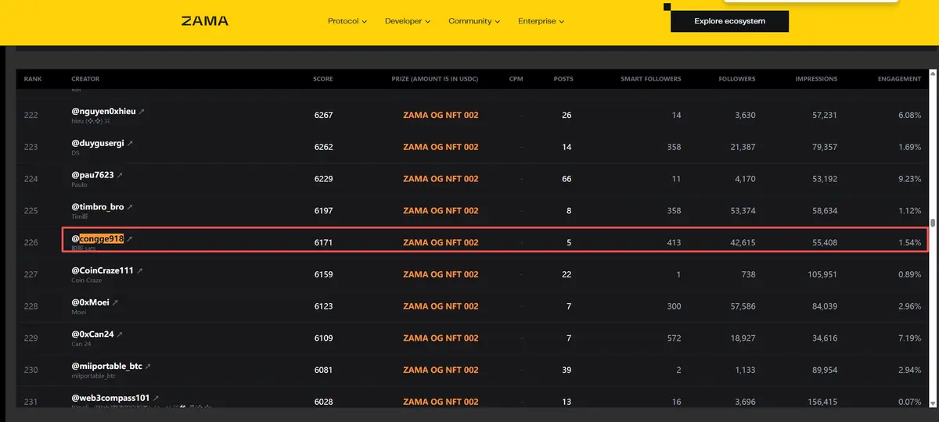Open external link icon beside @0xCan24
This screenshot has width=939, height=422.
pyautogui.click(x=120, y=334)
